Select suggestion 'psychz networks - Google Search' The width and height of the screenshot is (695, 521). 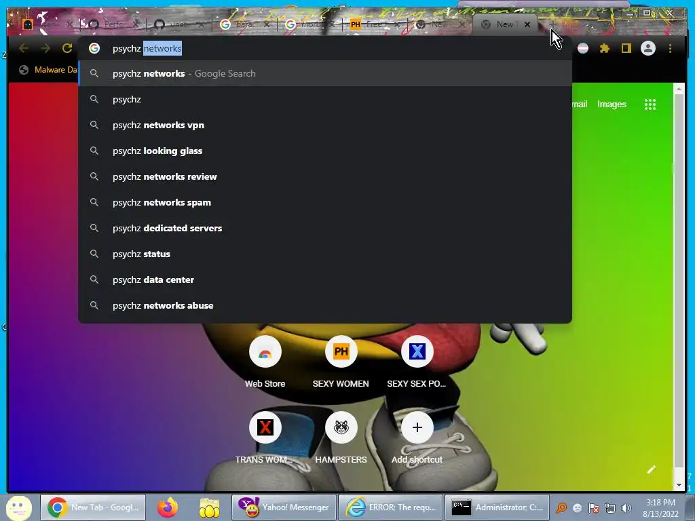click(x=325, y=73)
